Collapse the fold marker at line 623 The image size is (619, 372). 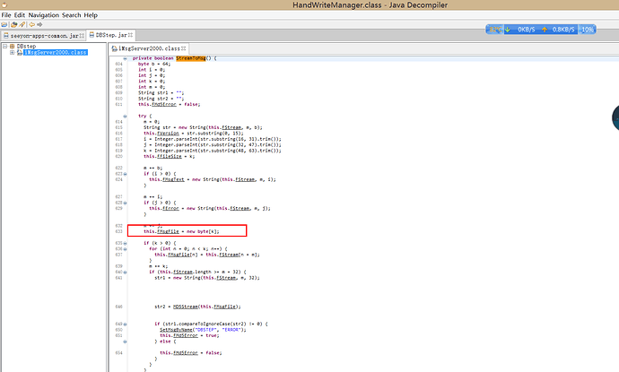(x=125, y=174)
